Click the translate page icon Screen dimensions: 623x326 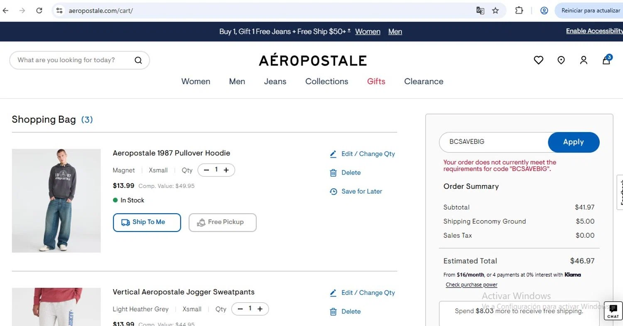pyautogui.click(x=480, y=10)
